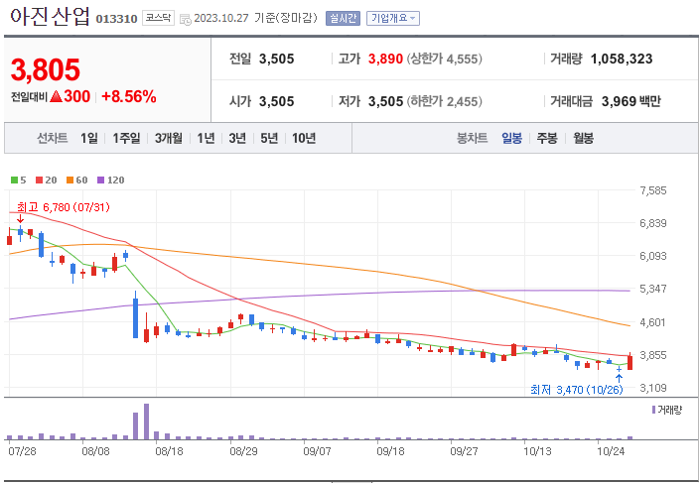Switch to 일봉 daily candle chart
699x483 pixels.
(x=511, y=138)
